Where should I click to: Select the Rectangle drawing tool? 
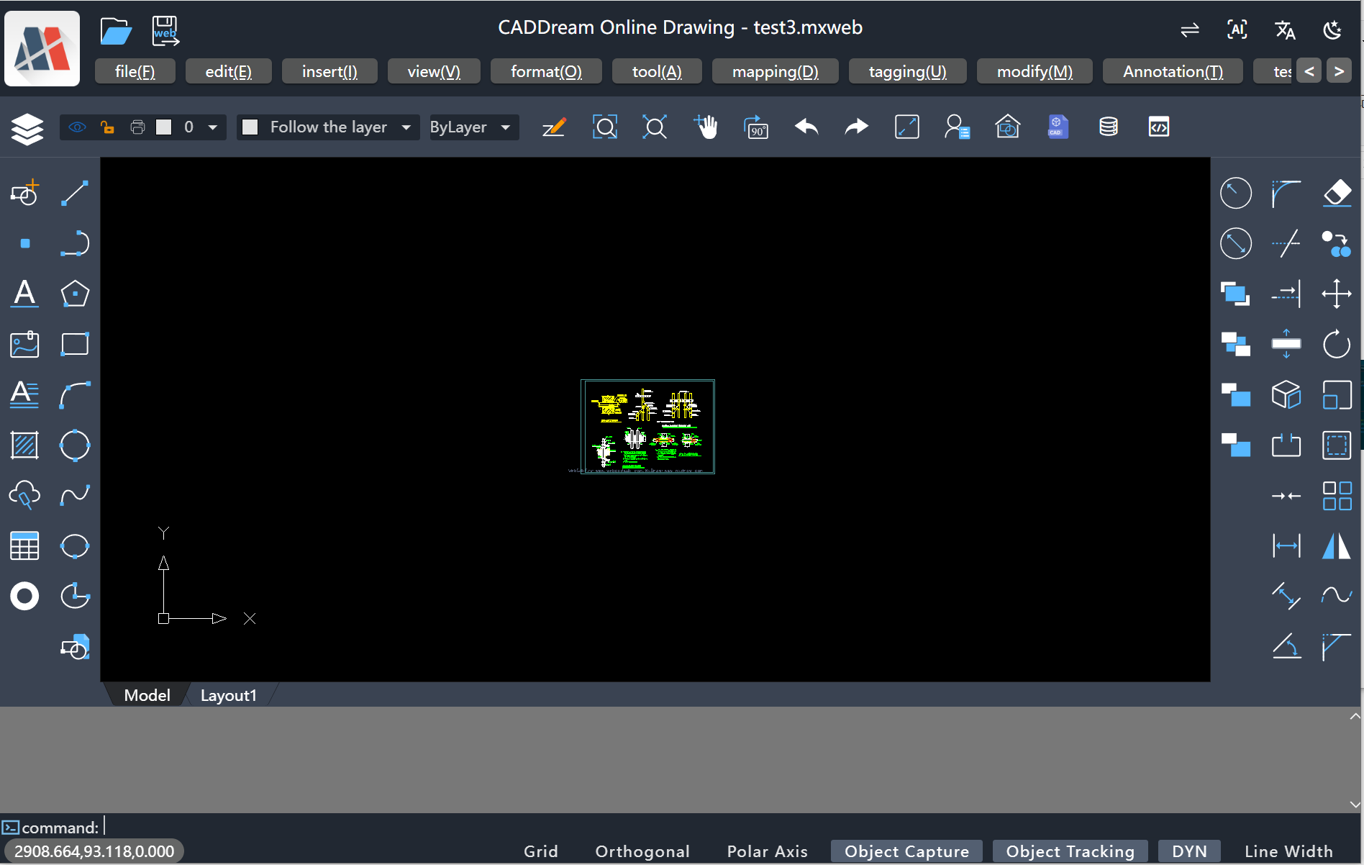tap(75, 344)
